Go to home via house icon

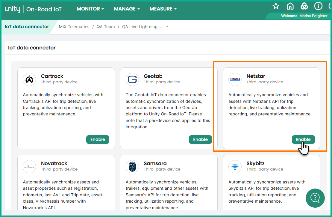coord(290,6)
